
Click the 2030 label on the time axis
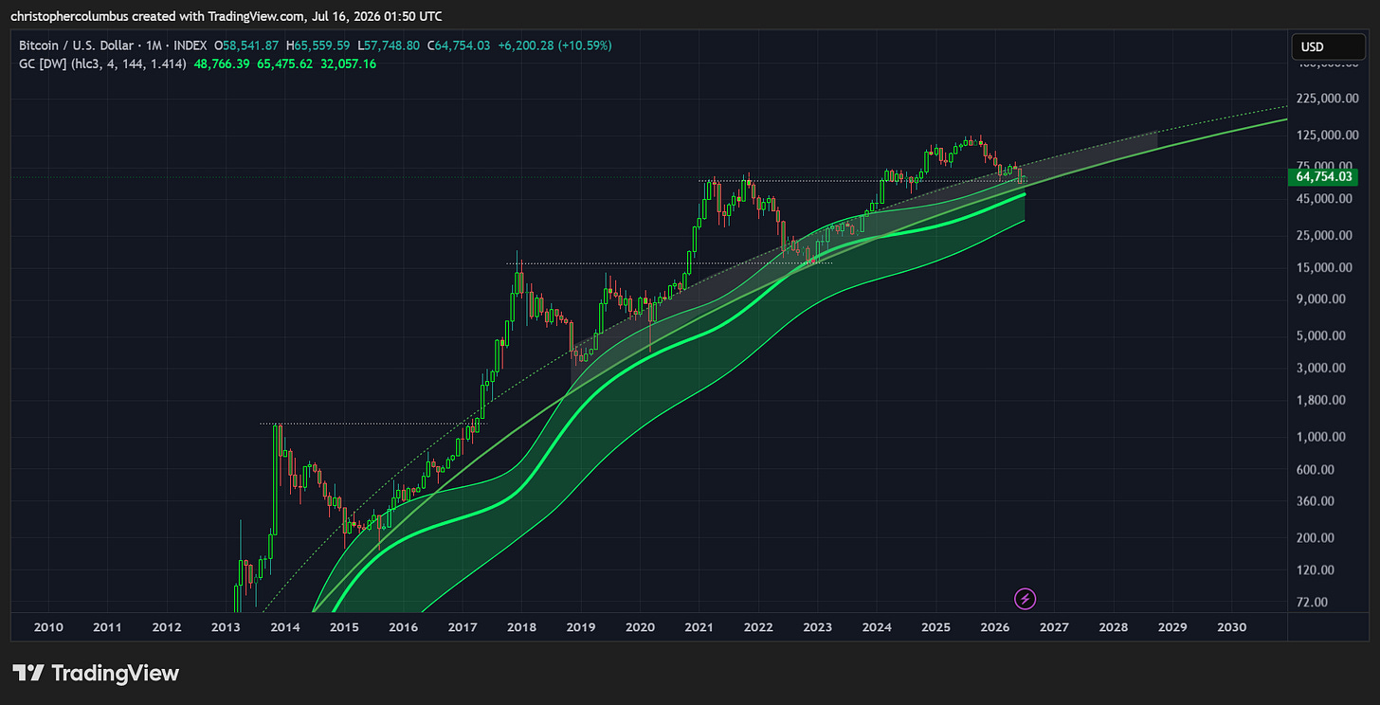(1231, 627)
